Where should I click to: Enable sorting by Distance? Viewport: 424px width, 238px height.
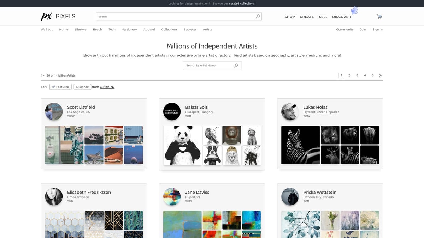point(82,87)
